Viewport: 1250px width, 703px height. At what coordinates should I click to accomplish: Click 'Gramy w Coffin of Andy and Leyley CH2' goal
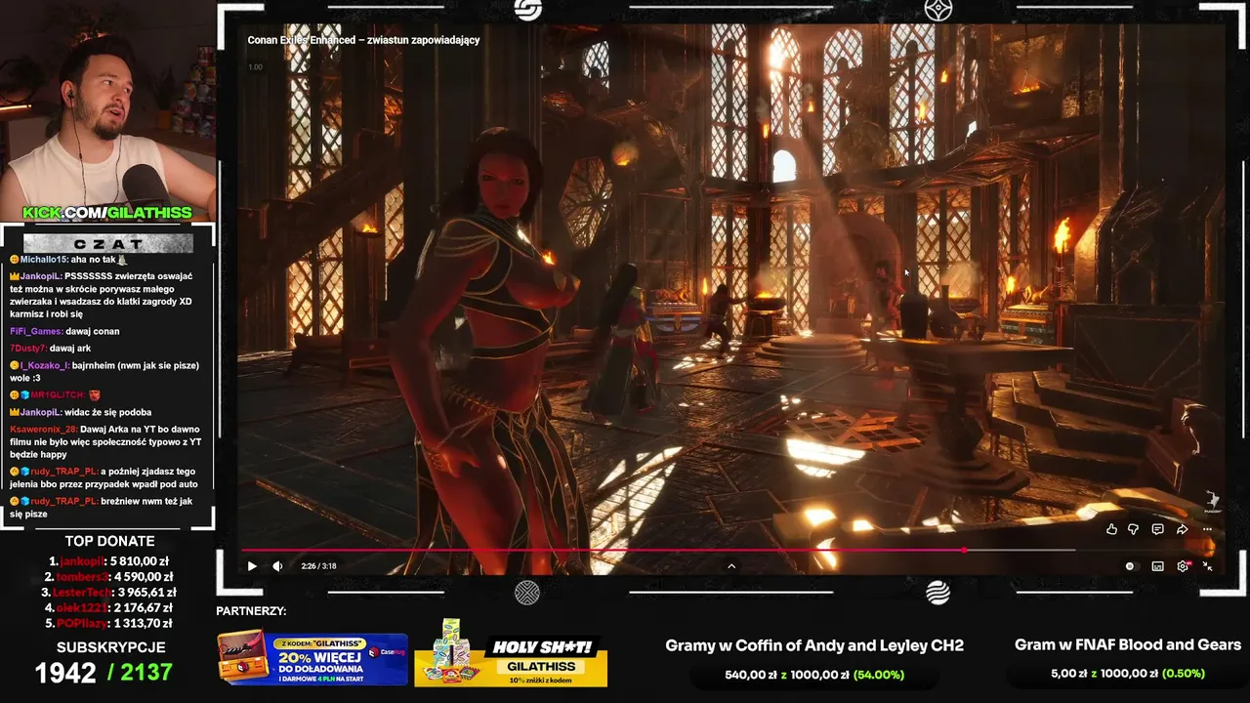point(814,645)
